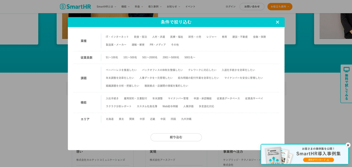Image resolution: width=352 pixels, height=167 pixels.
Task: Select issue バックオフィスの体制を整備したい
Action: [x=162, y=70]
